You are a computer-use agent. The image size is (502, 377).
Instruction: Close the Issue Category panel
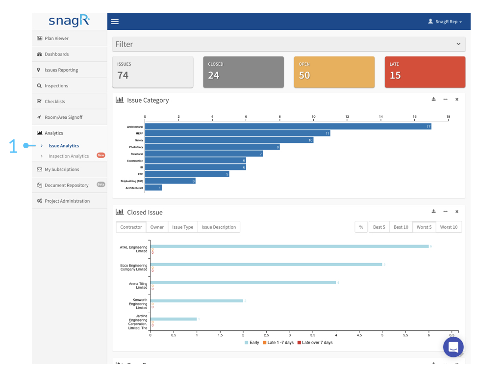pyautogui.click(x=457, y=99)
